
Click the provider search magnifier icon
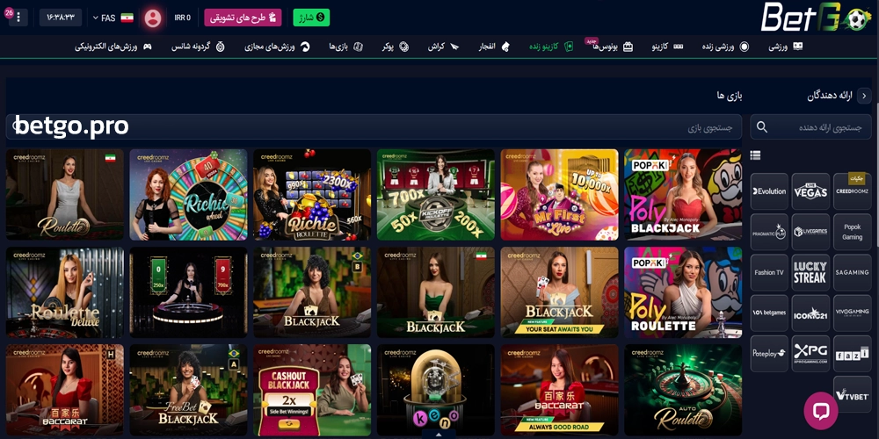[x=762, y=127]
